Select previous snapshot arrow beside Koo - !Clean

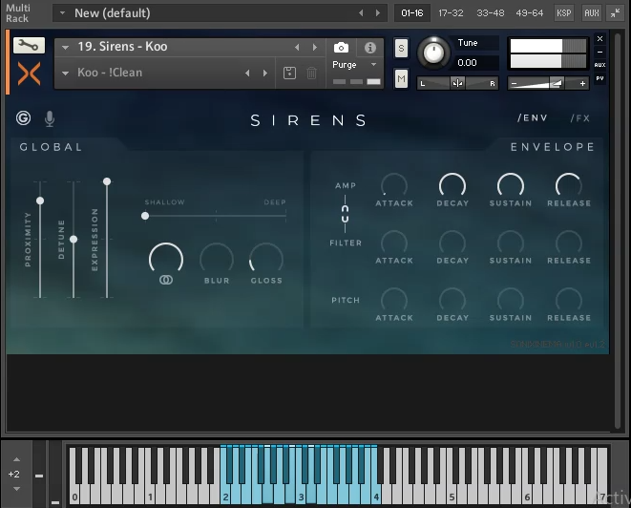pyautogui.click(x=247, y=73)
